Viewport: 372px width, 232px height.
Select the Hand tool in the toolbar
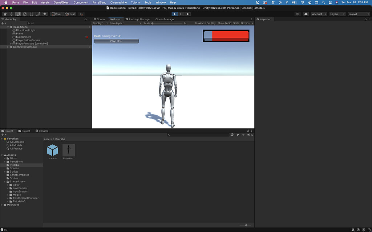4,14
